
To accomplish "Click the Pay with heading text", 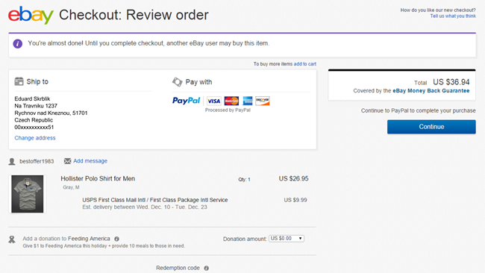I will [198, 82].
